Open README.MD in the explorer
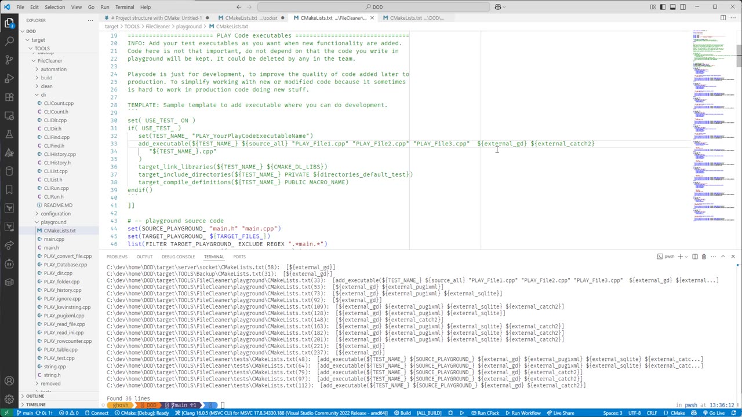The image size is (742, 417). 58,205
